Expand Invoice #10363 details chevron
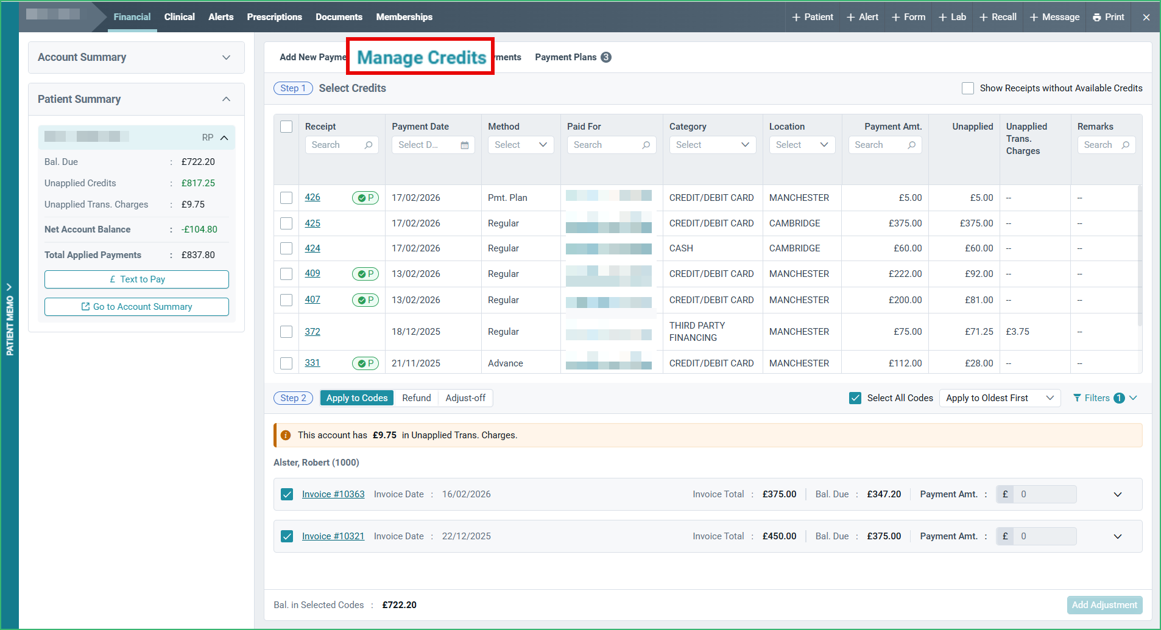Screen dimensions: 1161x630 1118,494
